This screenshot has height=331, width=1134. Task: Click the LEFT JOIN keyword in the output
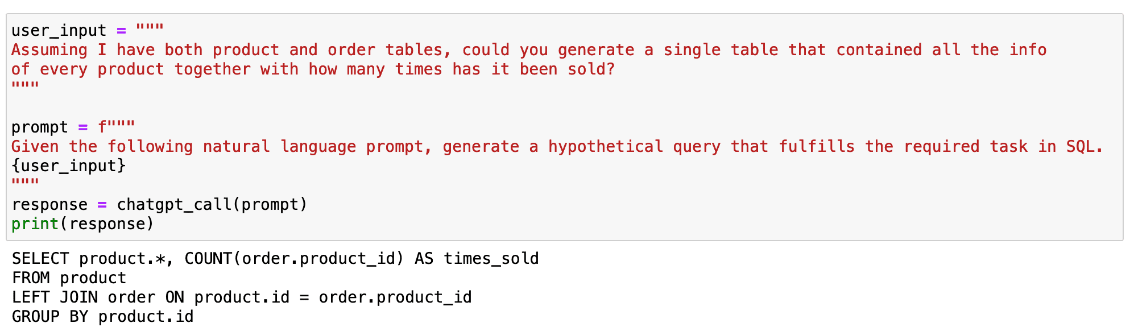tap(55, 297)
